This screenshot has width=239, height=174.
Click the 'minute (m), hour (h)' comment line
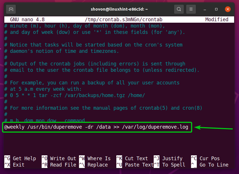(x=84, y=26)
